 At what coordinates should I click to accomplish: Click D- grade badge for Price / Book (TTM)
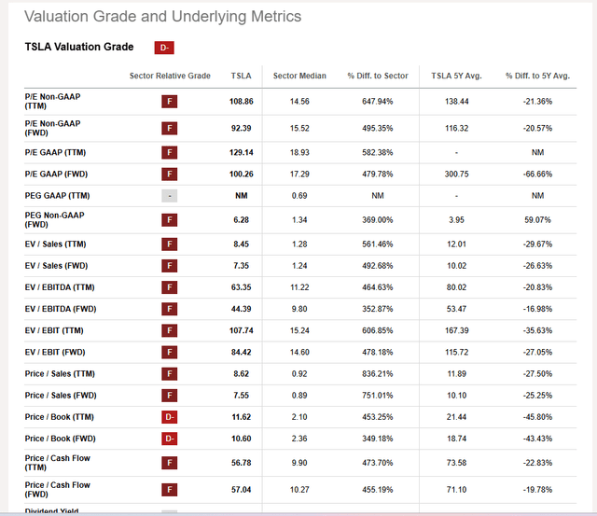[x=170, y=417]
